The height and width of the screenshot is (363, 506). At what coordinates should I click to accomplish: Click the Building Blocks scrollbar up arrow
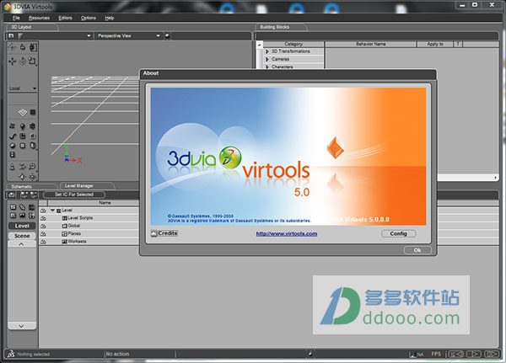tap(260, 45)
